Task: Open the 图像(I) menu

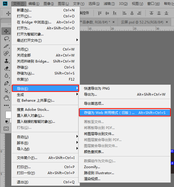Action: tap(49, 4)
